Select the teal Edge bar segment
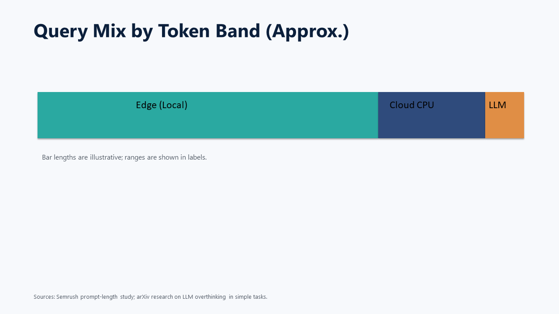Image resolution: width=559 pixels, height=314 pixels. point(208,115)
